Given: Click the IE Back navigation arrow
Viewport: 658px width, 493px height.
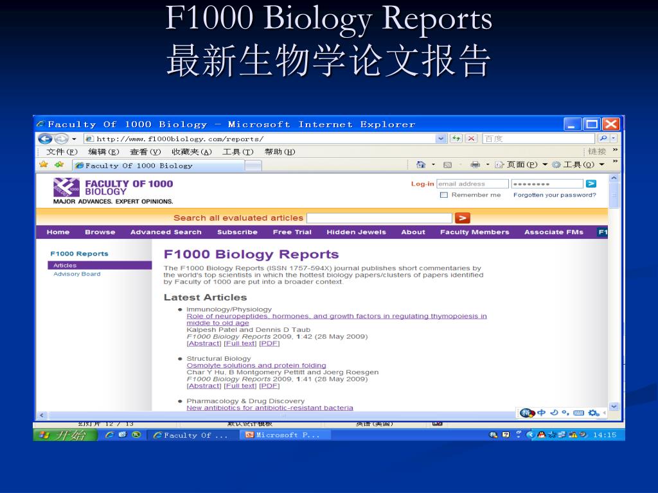Looking at the screenshot, I should point(45,139).
